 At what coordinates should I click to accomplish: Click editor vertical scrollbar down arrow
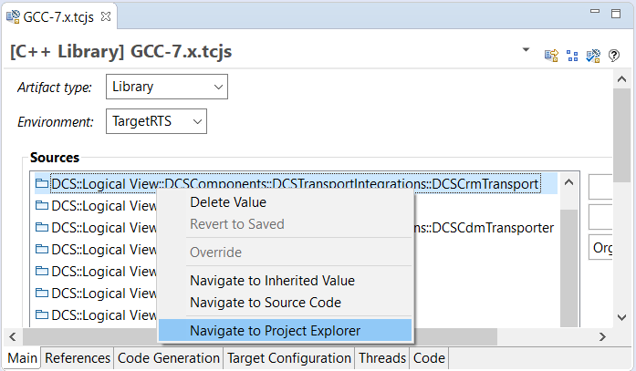pyautogui.click(x=621, y=317)
